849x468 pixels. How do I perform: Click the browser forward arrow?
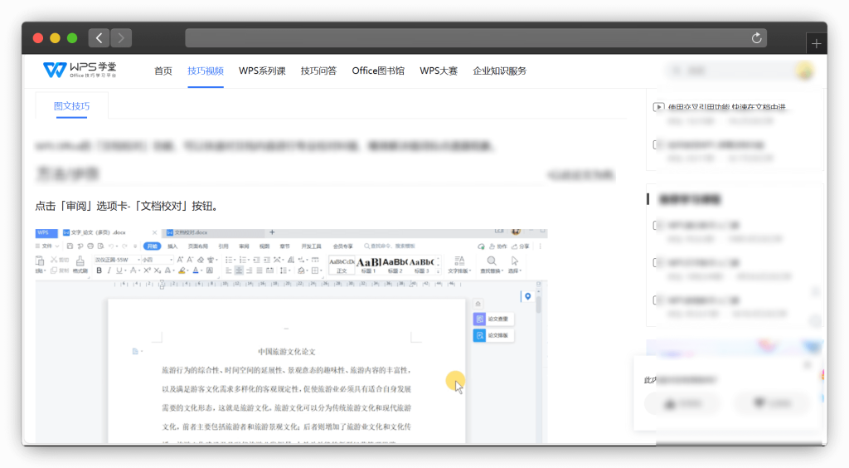[x=121, y=38]
